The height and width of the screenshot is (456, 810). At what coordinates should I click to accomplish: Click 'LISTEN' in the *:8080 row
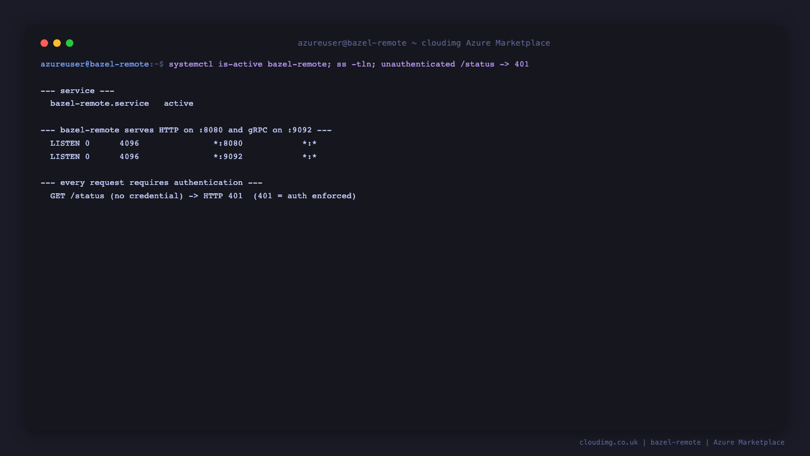[65, 143]
